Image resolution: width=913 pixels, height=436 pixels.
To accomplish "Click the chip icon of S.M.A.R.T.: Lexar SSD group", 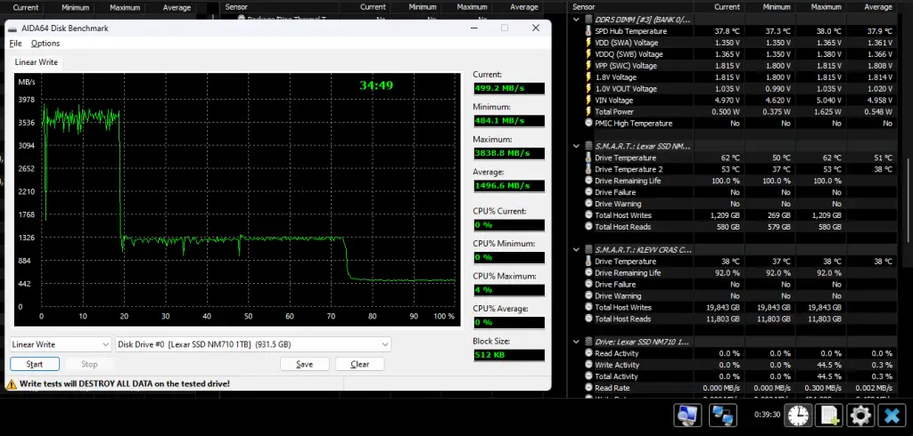I will (588, 146).
